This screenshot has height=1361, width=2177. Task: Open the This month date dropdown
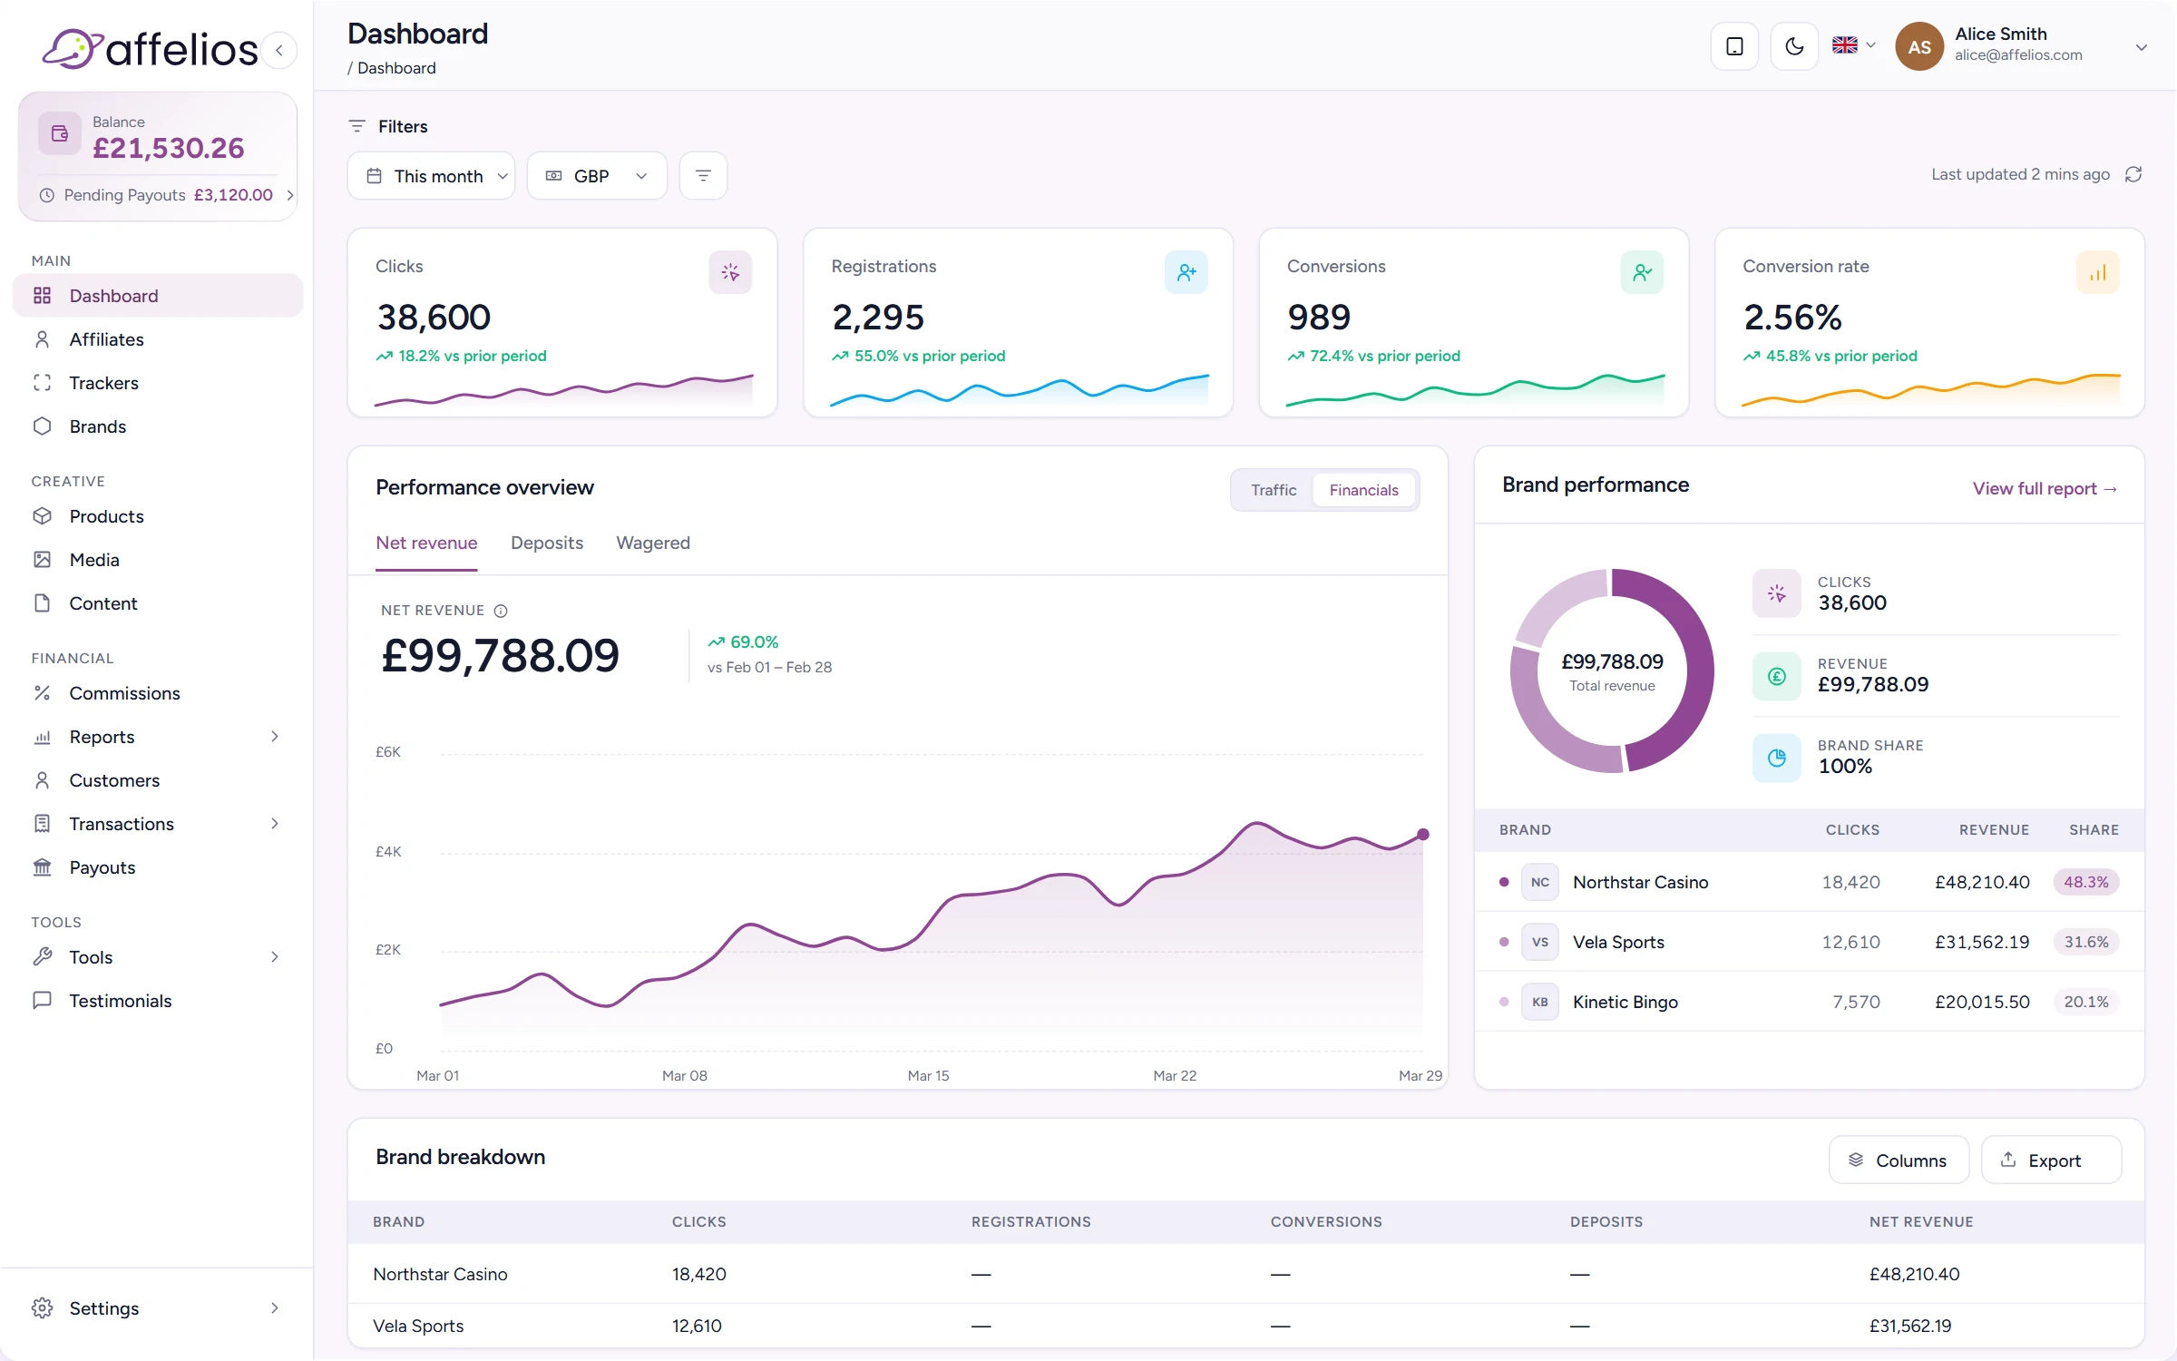[x=432, y=176]
